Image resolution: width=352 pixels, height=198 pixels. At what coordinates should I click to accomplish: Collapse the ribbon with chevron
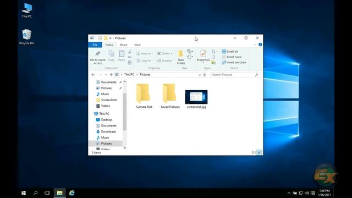(255, 45)
